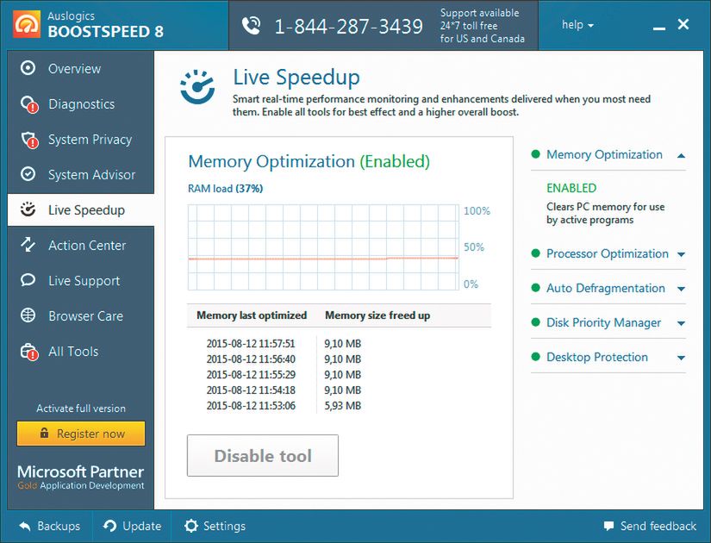Image resolution: width=711 pixels, height=543 pixels.
Task: Select the 2015-08-12 11:53:06 entry
Action: click(251, 405)
